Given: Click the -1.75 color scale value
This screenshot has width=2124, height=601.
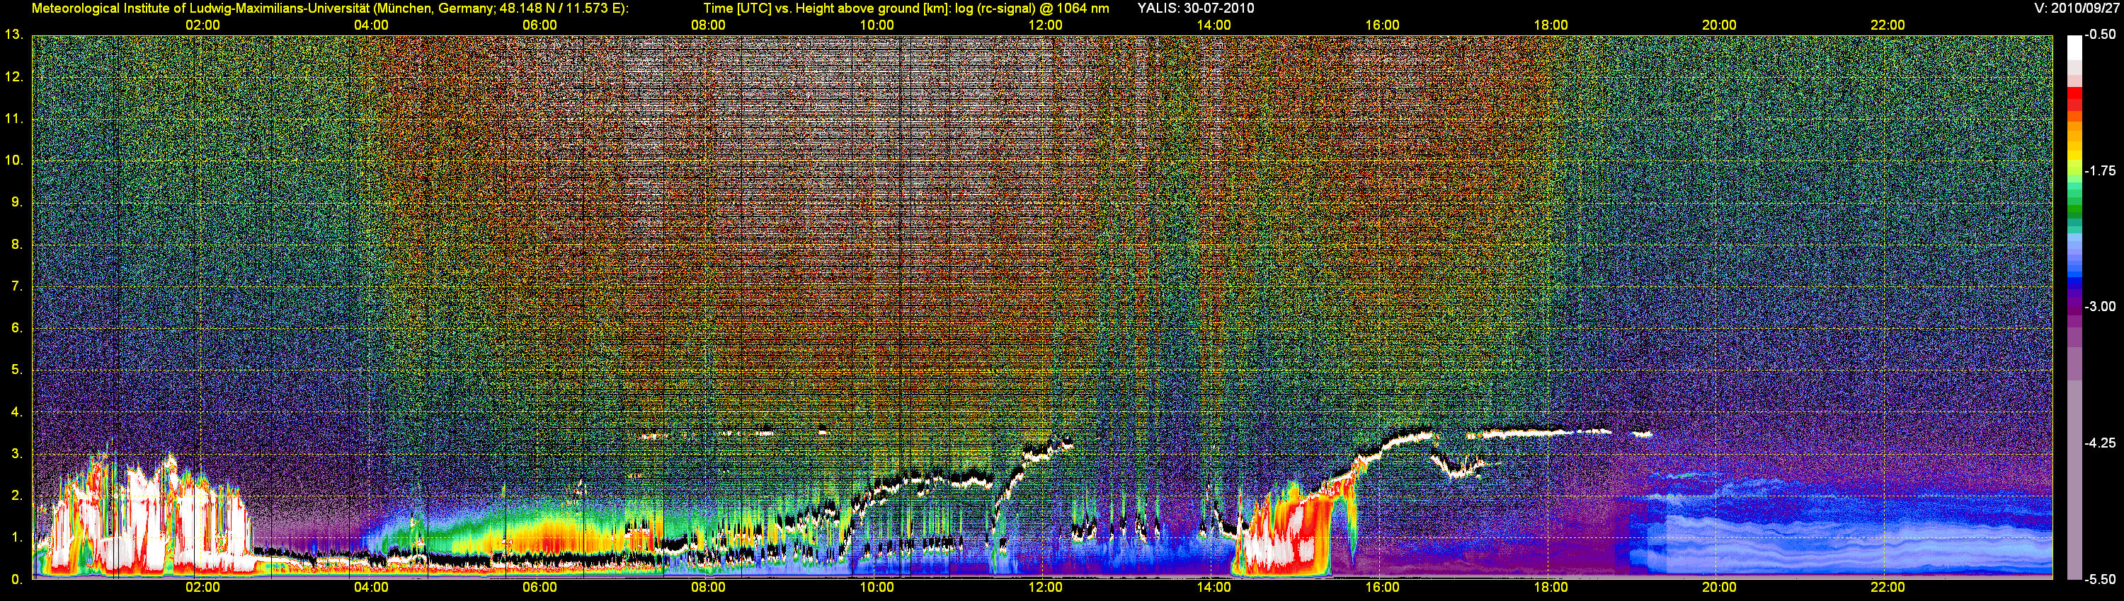Looking at the screenshot, I should click(2100, 170).
